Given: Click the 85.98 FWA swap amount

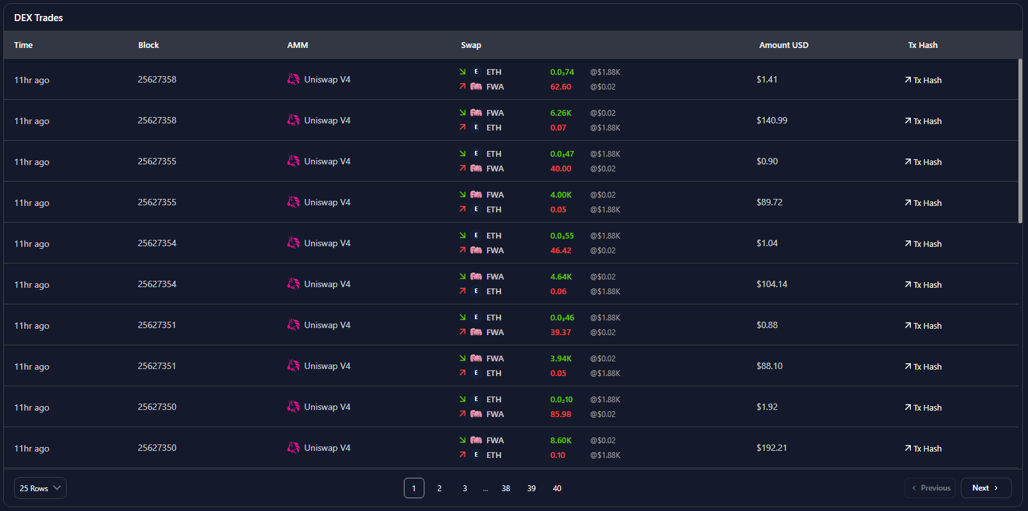Looking at the screenshot, I should pos(561,414).
